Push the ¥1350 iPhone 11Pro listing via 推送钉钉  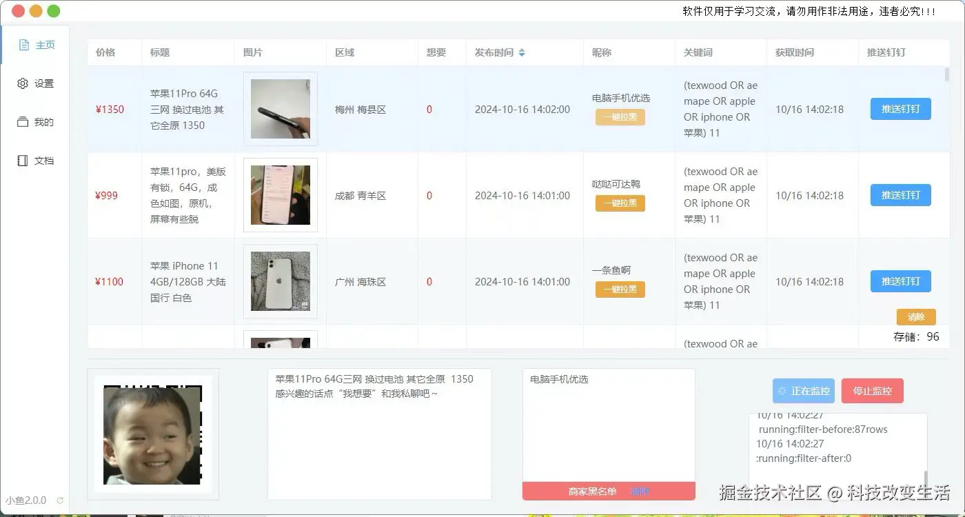tap(900, 108)
